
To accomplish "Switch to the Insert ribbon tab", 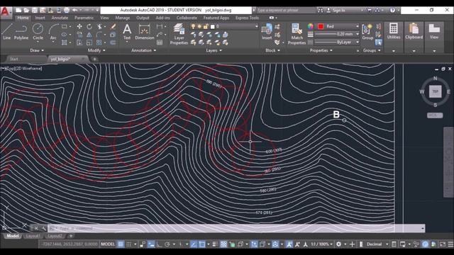I will click(40, 18).
